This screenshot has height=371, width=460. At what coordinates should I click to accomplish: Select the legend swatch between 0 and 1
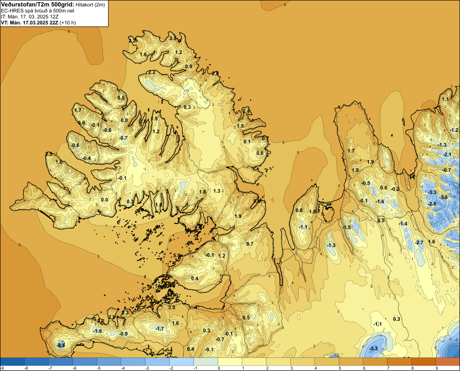pos(230,362)
